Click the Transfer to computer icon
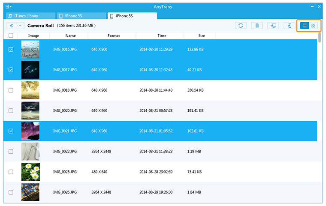Viewport: 326px width, 206px height. point(273,26)
